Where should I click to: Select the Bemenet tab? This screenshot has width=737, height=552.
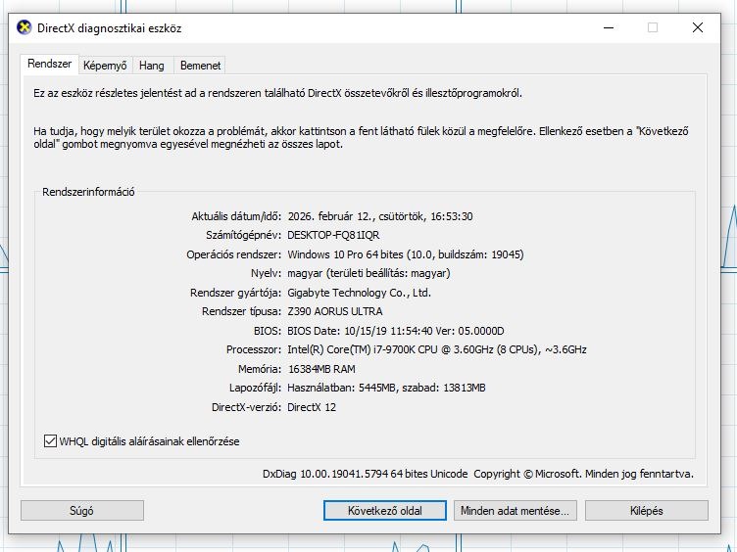(200, 66)
